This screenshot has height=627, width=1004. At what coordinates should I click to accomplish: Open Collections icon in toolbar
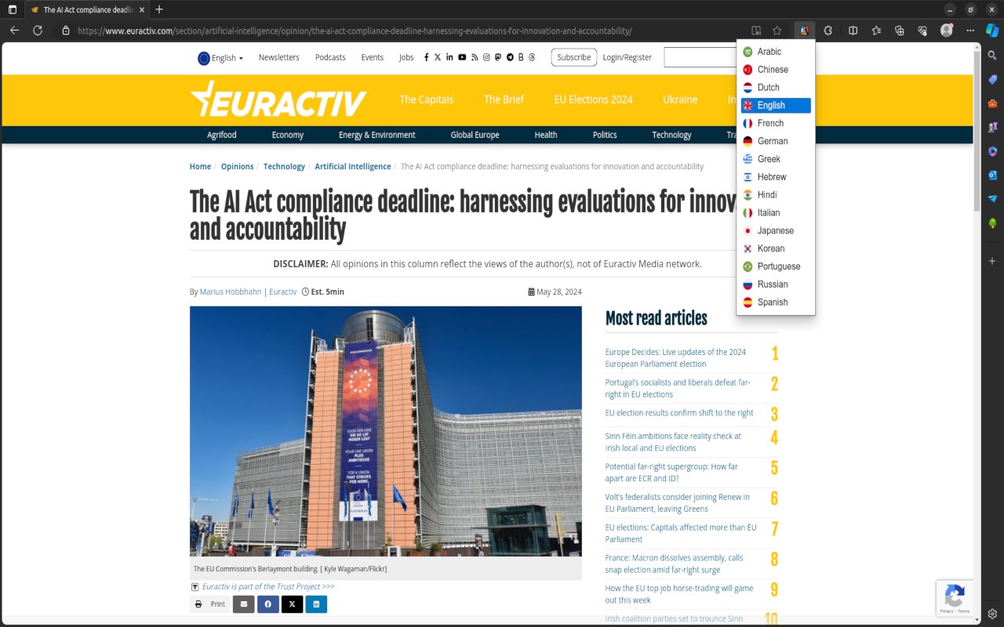pyautogui.click(x=900, y=31)
